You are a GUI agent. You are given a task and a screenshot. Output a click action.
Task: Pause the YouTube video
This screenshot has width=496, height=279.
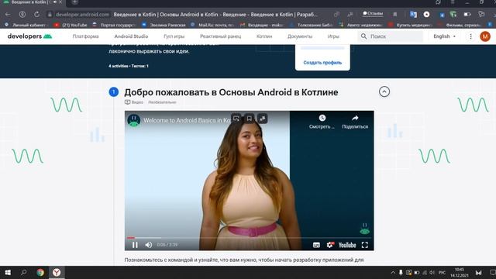pyautogui.click(x=135, y=245)
